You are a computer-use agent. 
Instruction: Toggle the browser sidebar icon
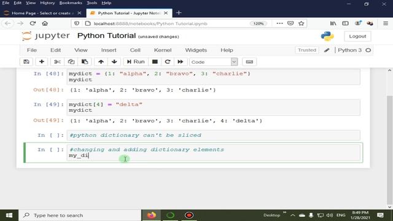click(x=345, y=23)
